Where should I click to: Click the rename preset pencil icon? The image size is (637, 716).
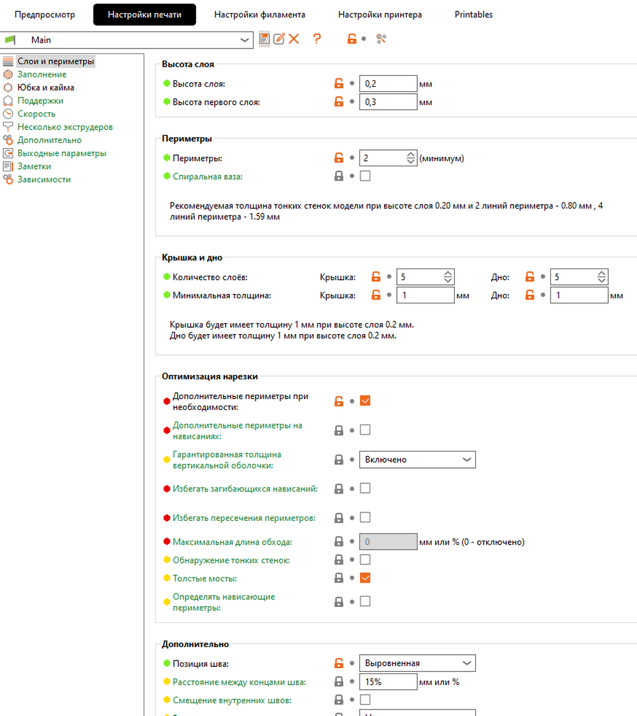click(x=279, y=39)
